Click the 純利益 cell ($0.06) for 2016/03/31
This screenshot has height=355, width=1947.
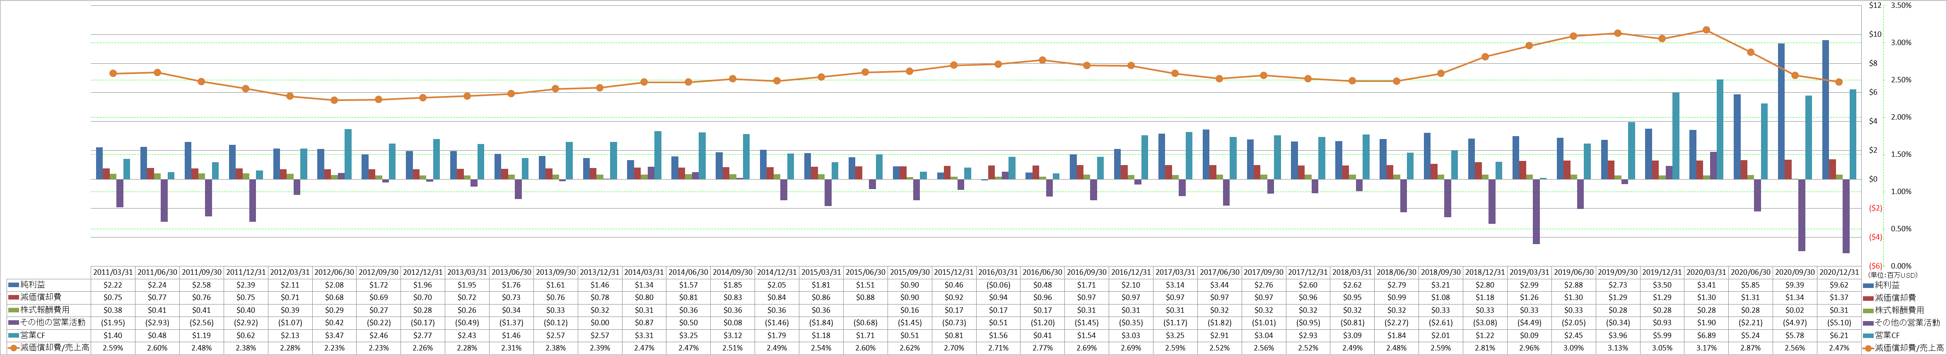998,285
